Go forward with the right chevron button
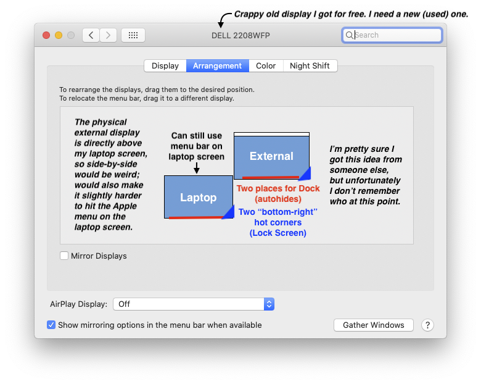The image size is (481, 384). click(x=108, y=35)
